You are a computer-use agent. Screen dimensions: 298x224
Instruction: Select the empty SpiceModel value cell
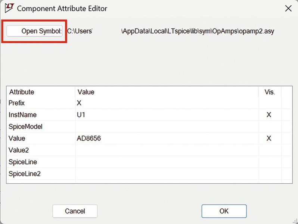pyautogui.click(x=167, y=127)
